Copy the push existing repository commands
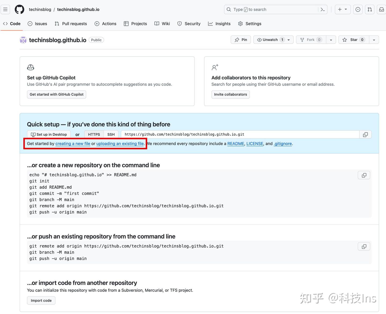 [364, 246]
